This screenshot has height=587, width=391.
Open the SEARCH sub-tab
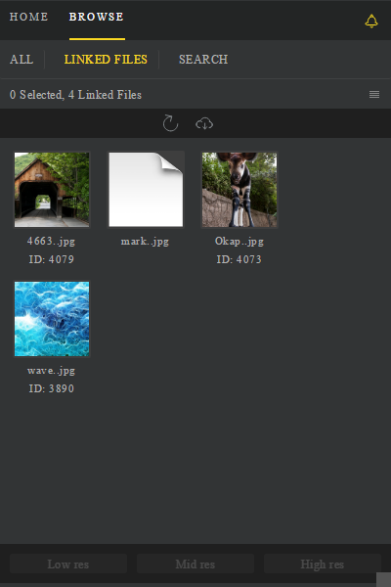coord(203,59)
